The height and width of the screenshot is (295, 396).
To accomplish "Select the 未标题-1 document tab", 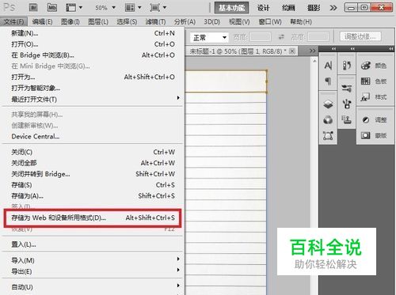I will [238, 51].
